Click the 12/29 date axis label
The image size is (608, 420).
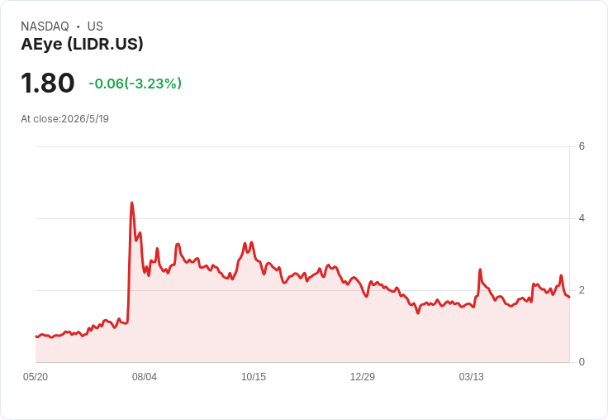363,377
